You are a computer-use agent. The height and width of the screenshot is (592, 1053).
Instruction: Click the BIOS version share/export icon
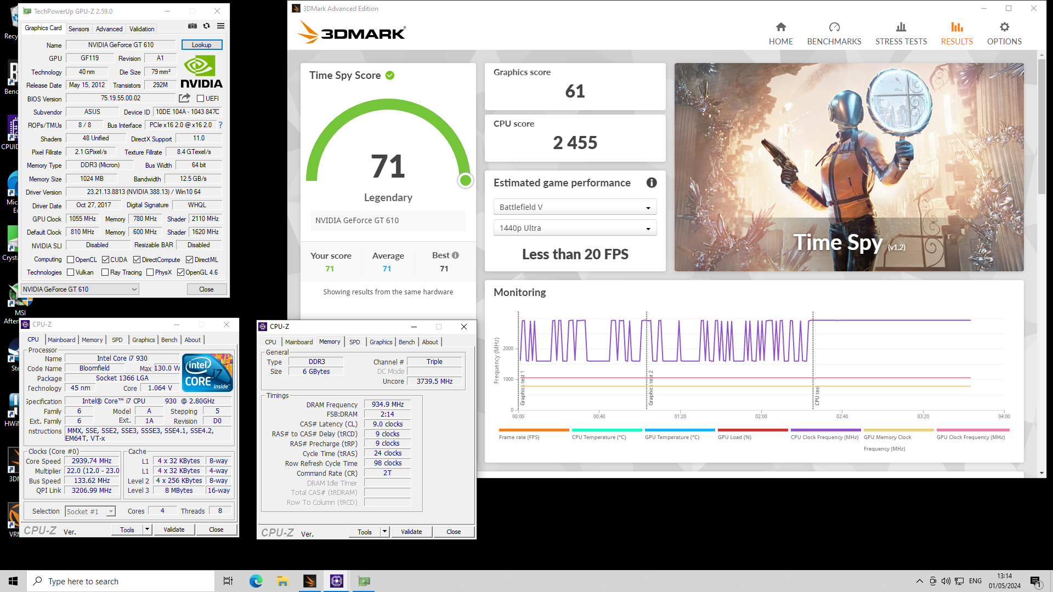click(185, 98)
